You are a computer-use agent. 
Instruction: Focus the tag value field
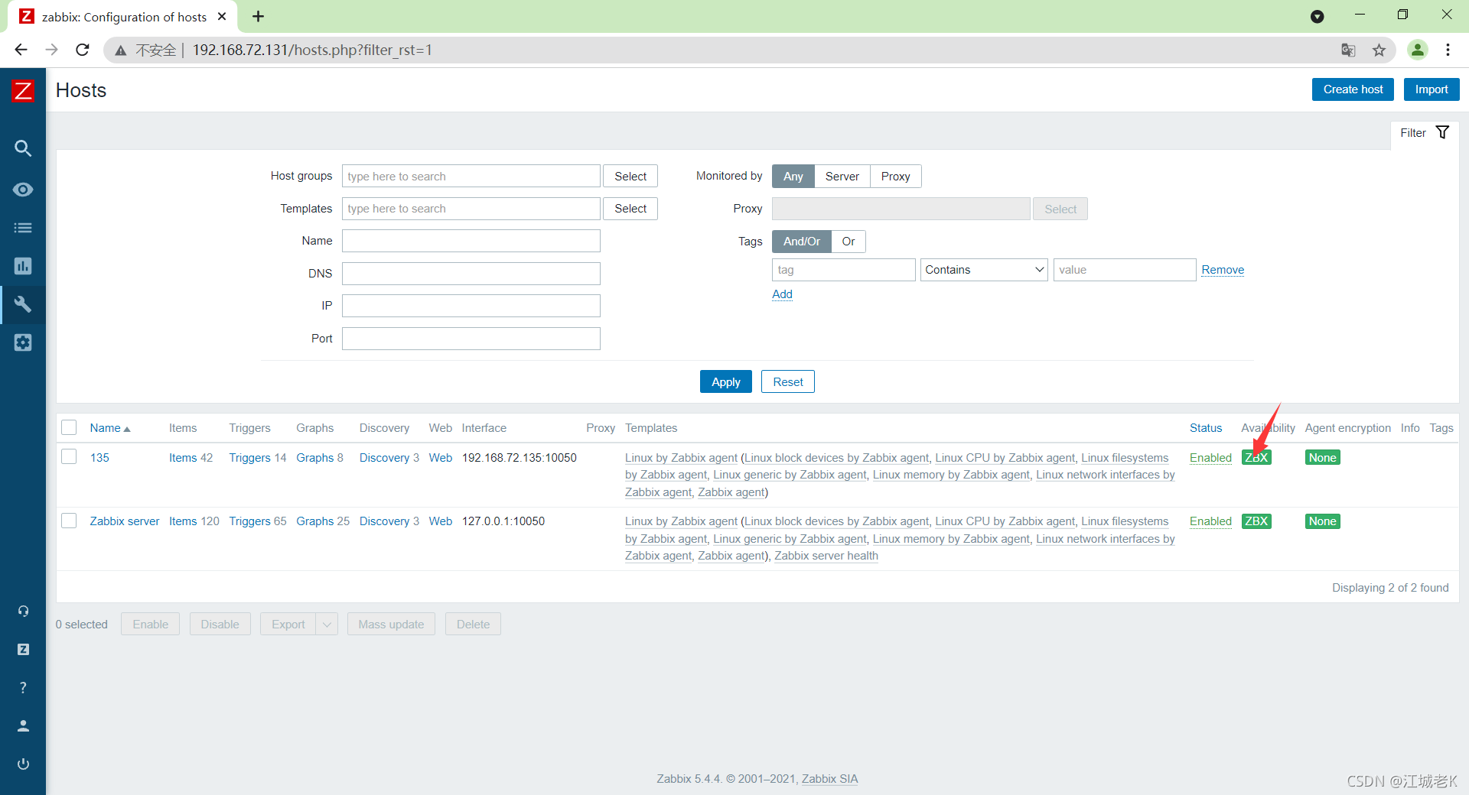click(x=1124, y=270)
